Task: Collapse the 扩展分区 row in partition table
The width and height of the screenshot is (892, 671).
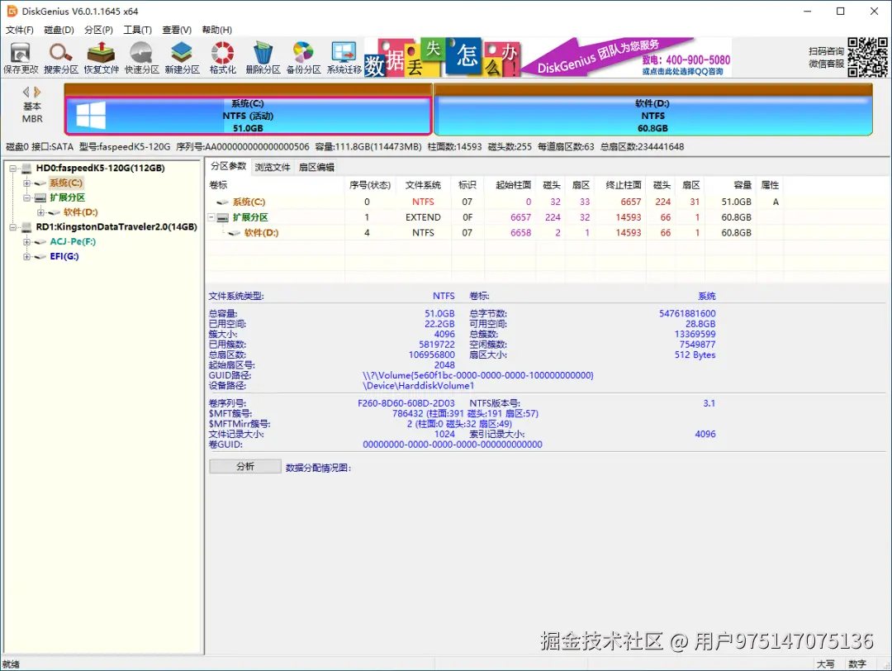Action: [211, 217]
